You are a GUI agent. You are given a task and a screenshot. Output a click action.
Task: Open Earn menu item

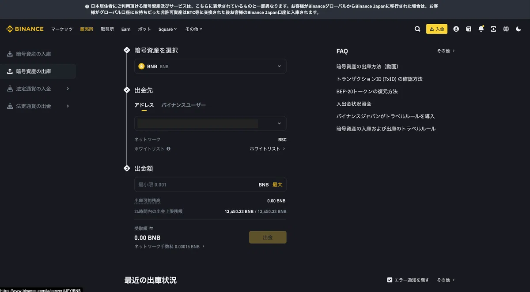pyautogui.click(x=126, y=29)
